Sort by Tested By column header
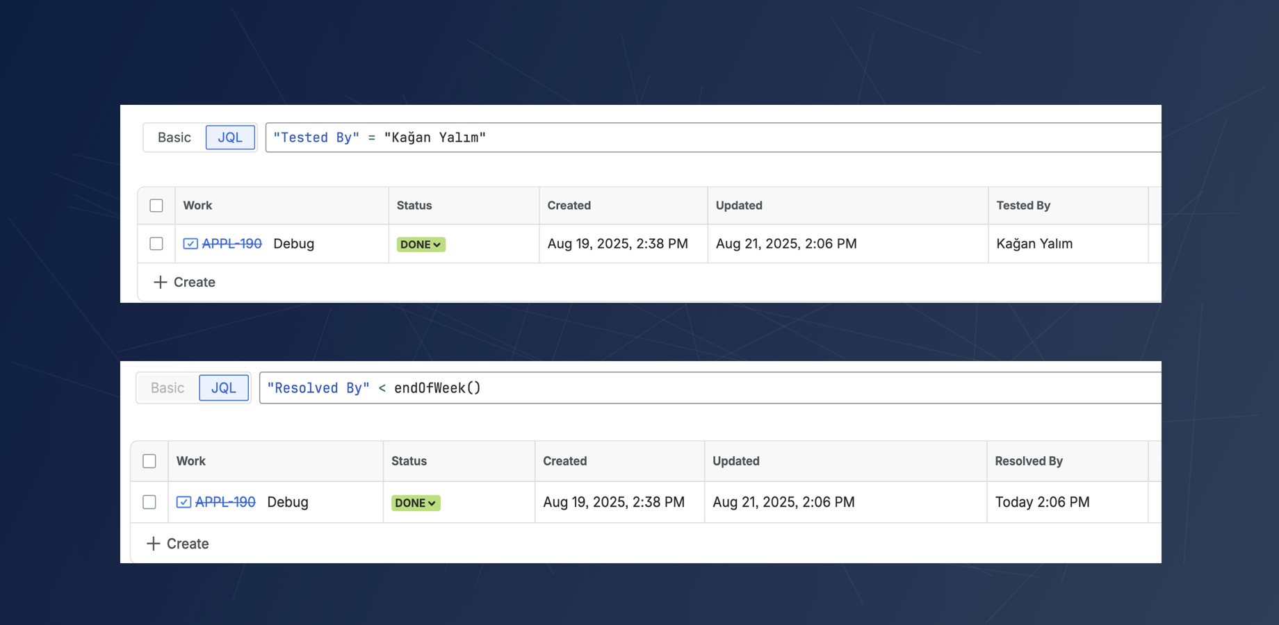Screen dimensions: 1279x625 pyautogui.click(x=1023, y=206)
